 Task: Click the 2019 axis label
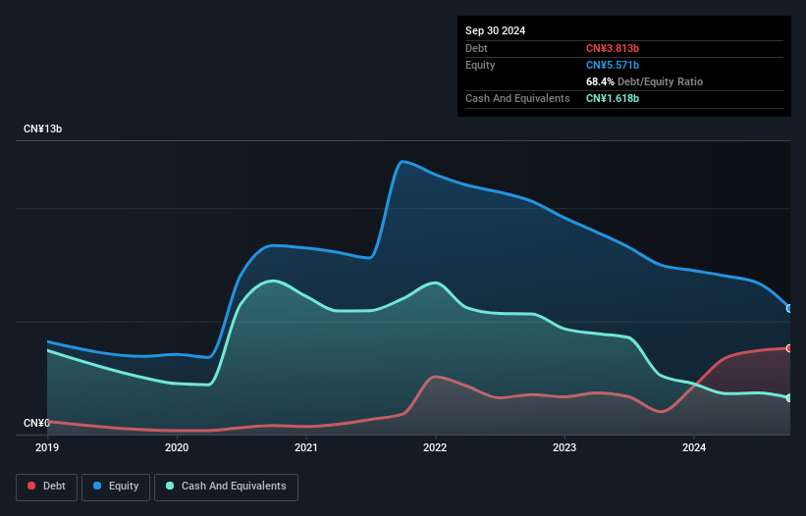click(x=47, y=447)
